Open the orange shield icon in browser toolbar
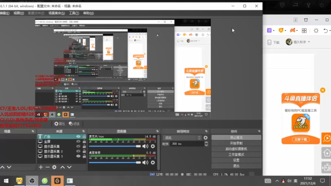This screenshot has height=186, width=331. point(281,30)
